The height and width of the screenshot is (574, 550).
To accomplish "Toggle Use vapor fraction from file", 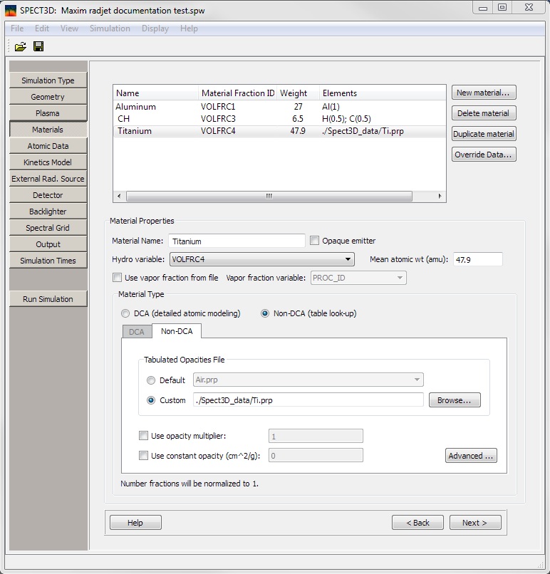I will (x=118, y=278).
